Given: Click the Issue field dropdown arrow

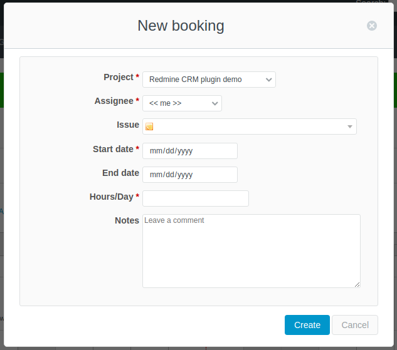Looking at the screenshot, I should [x=349, y=127].
